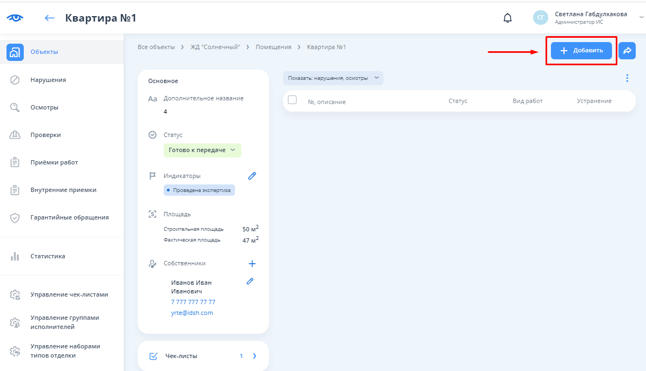Go to Нарушения in the sidebar
The width and height of the screenshot is (646, 371).
click(x=48, y=80)
